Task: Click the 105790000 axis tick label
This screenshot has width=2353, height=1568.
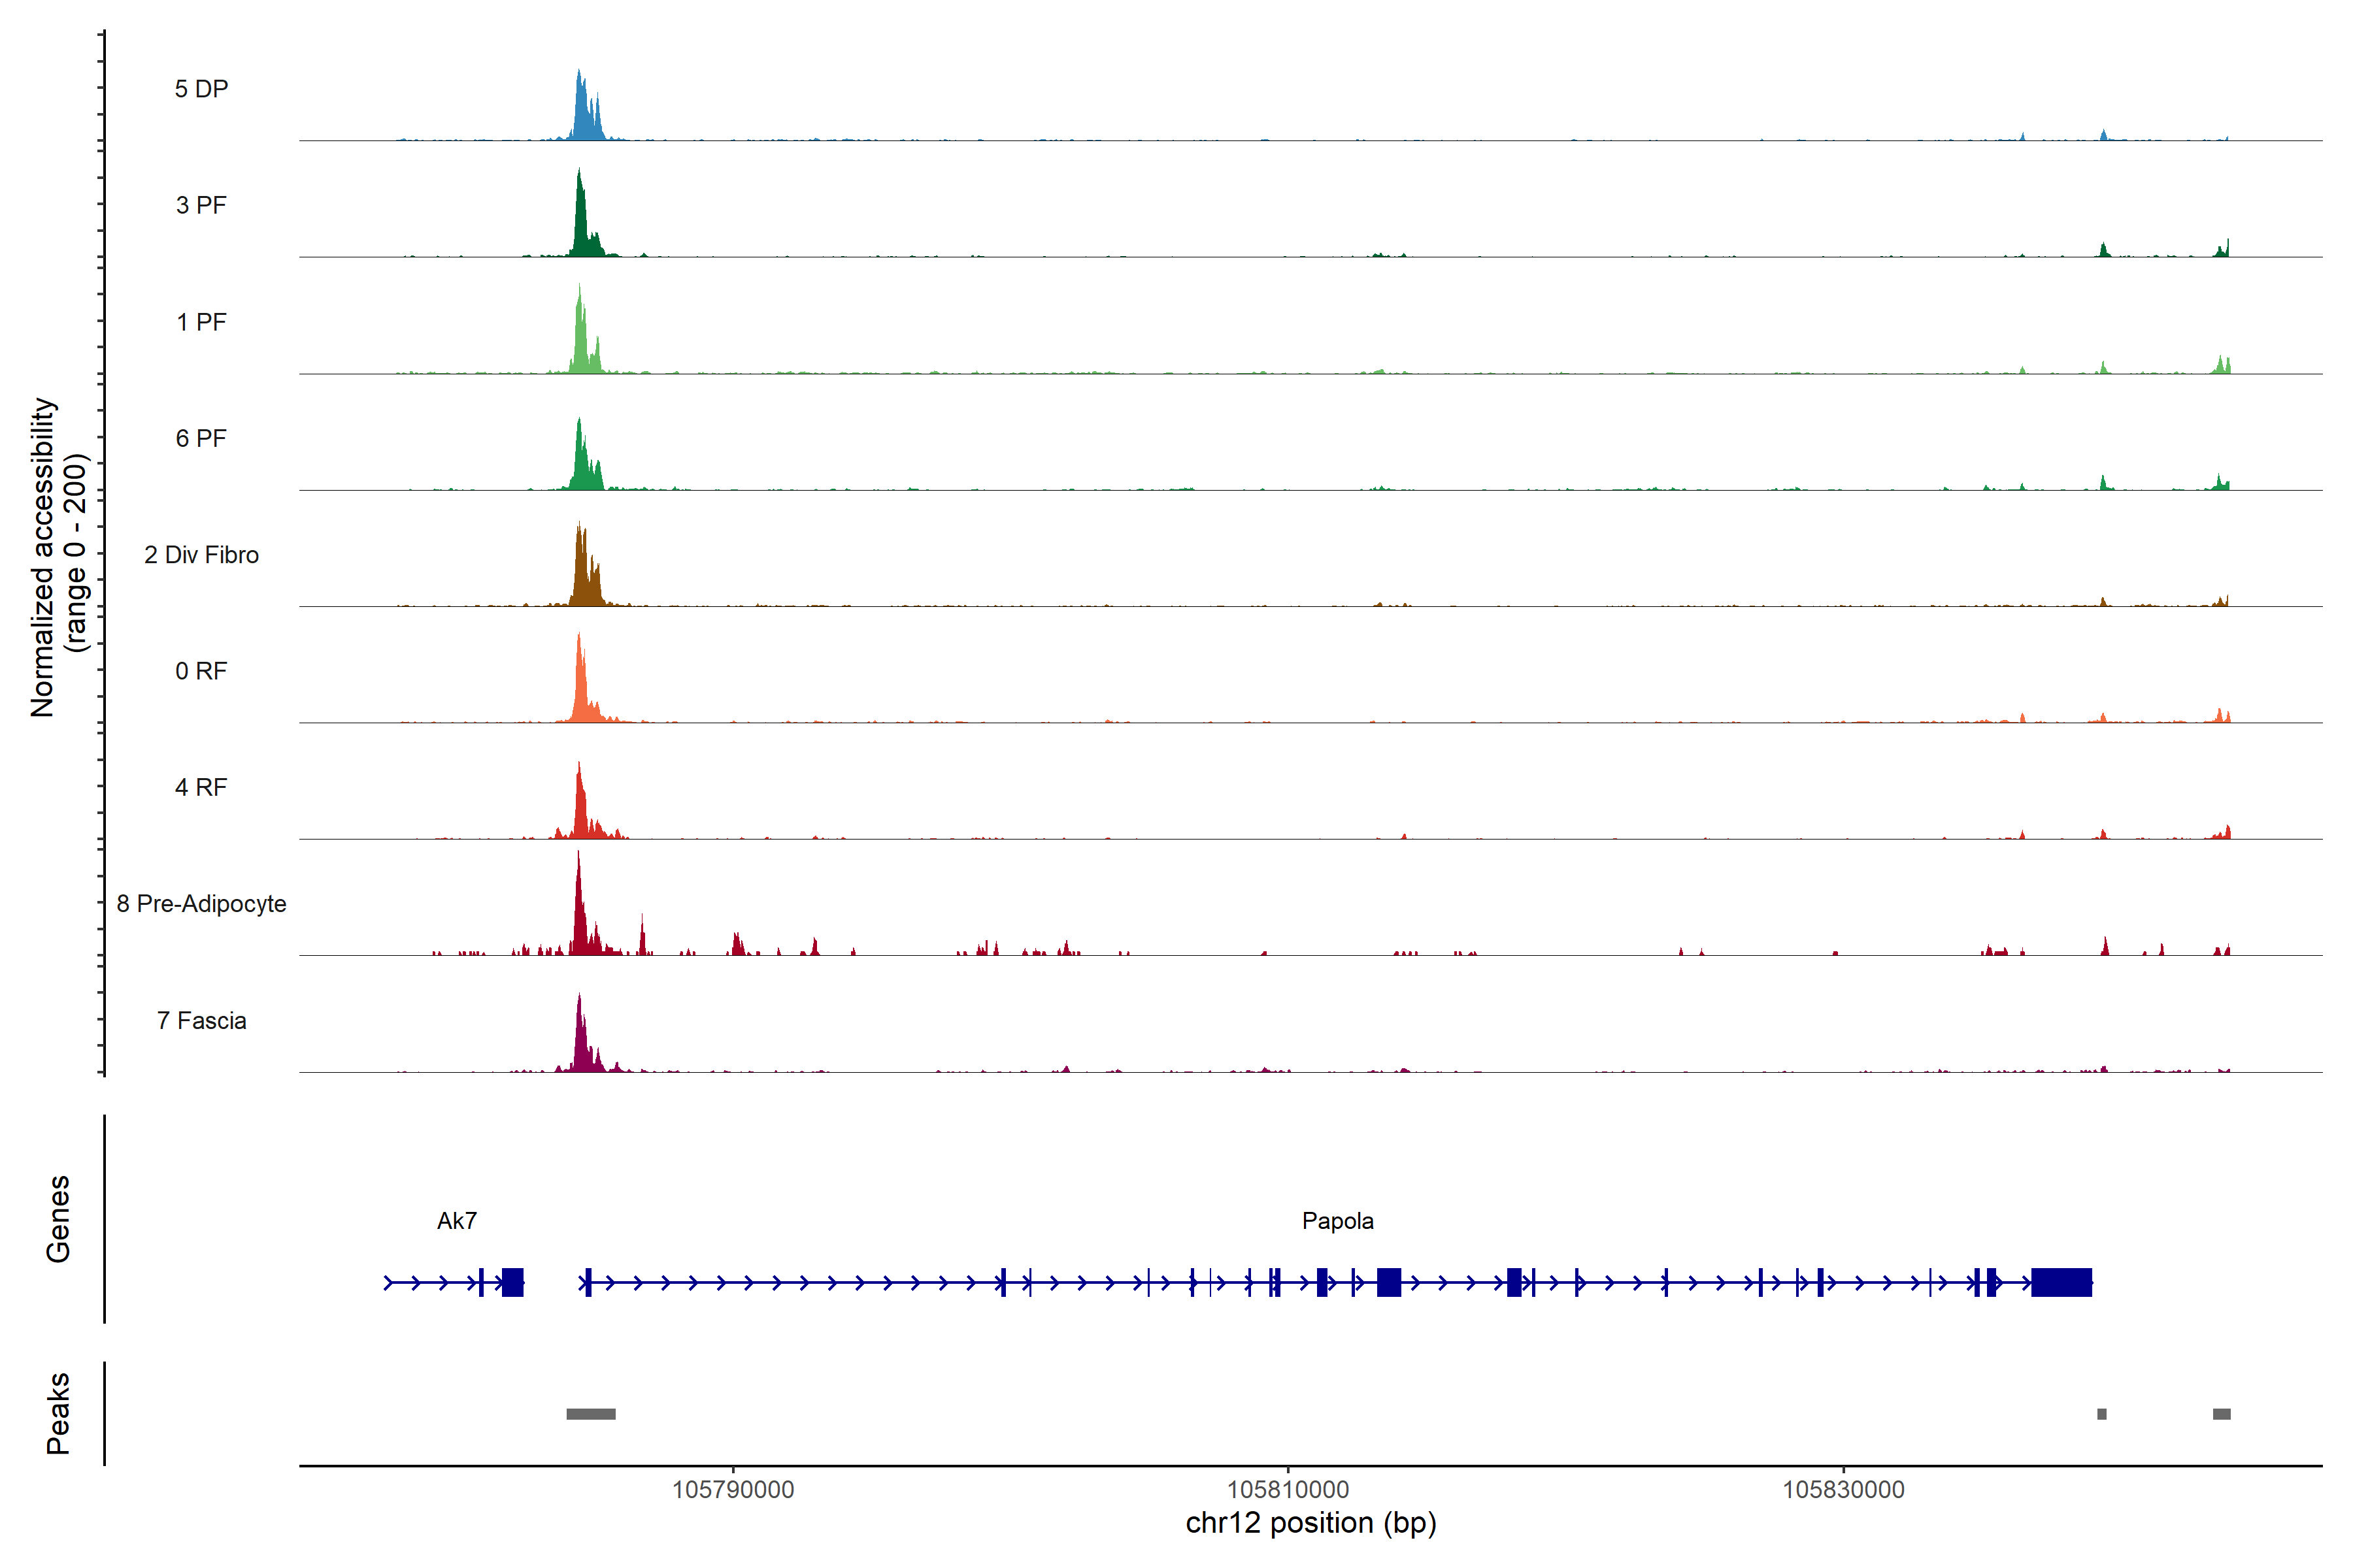Action: point(732,1489)
